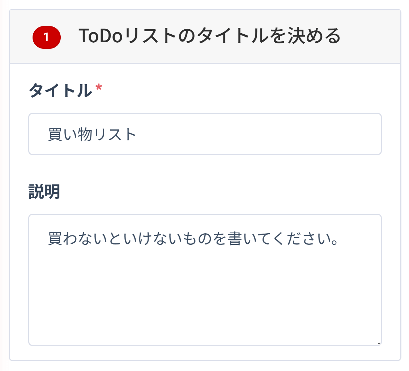The height and width of the screenshot is (371, 409).
Task: Click the card border of the form
Action: pyautogui.click(x=10, y=181)
